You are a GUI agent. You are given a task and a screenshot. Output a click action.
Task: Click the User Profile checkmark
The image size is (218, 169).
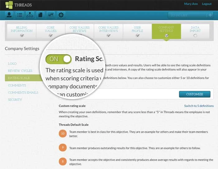pyautogui.click(x=138, y=36)
